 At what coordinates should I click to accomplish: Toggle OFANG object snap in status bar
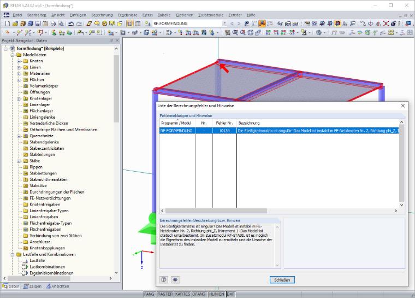199,294
